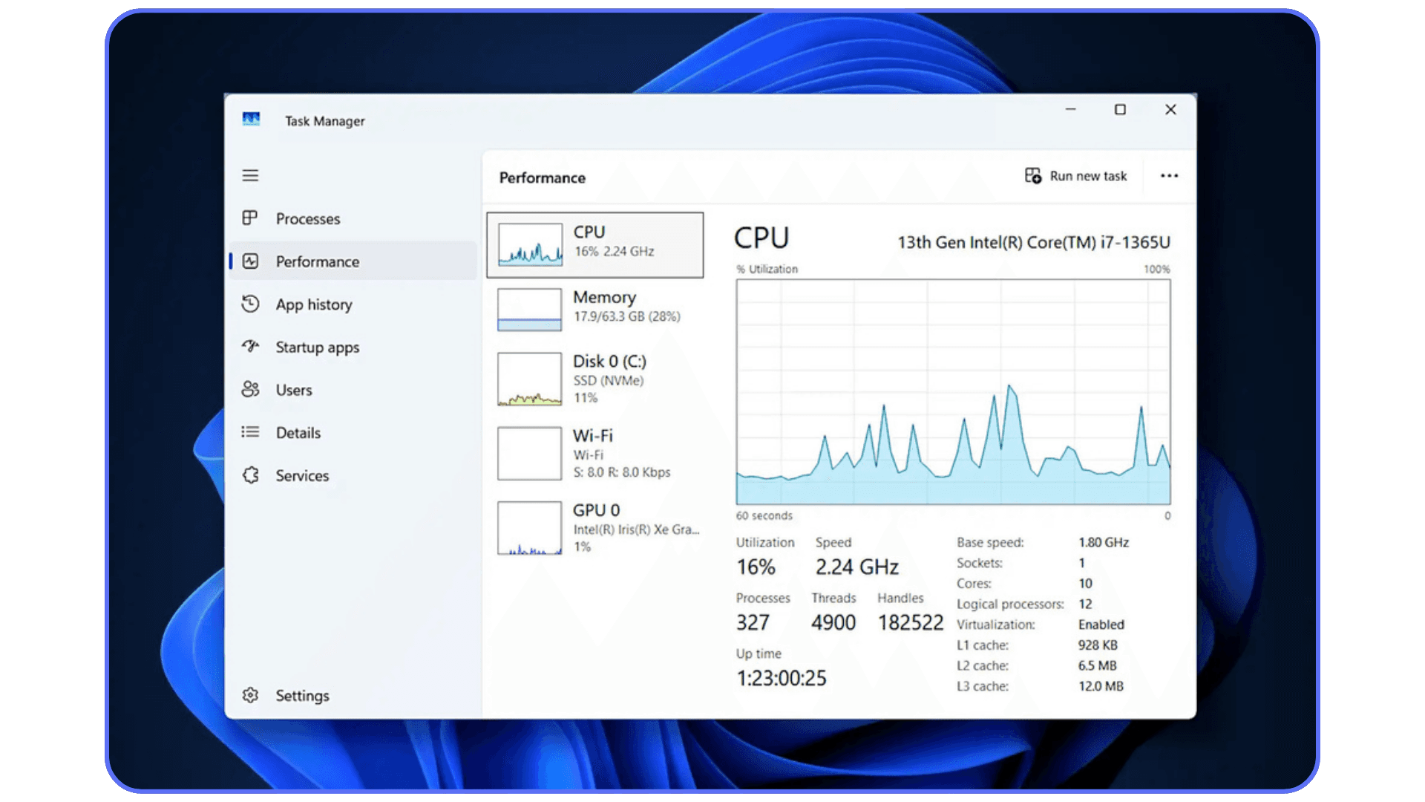Screen dimensions: 1425x802
Task: Open Task Manager Settings
Action: click(x=302, y=696)
